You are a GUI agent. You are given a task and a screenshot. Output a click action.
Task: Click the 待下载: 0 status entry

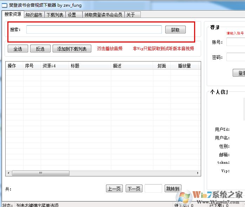184,205
